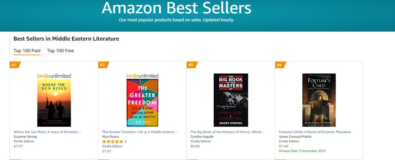Screen dimensions: 395x160
Task: Open The Greater Freedom book cover
Action: point(142,103)
